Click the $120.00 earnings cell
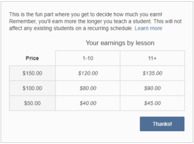The image size is (194, 144). pos(88,73)
